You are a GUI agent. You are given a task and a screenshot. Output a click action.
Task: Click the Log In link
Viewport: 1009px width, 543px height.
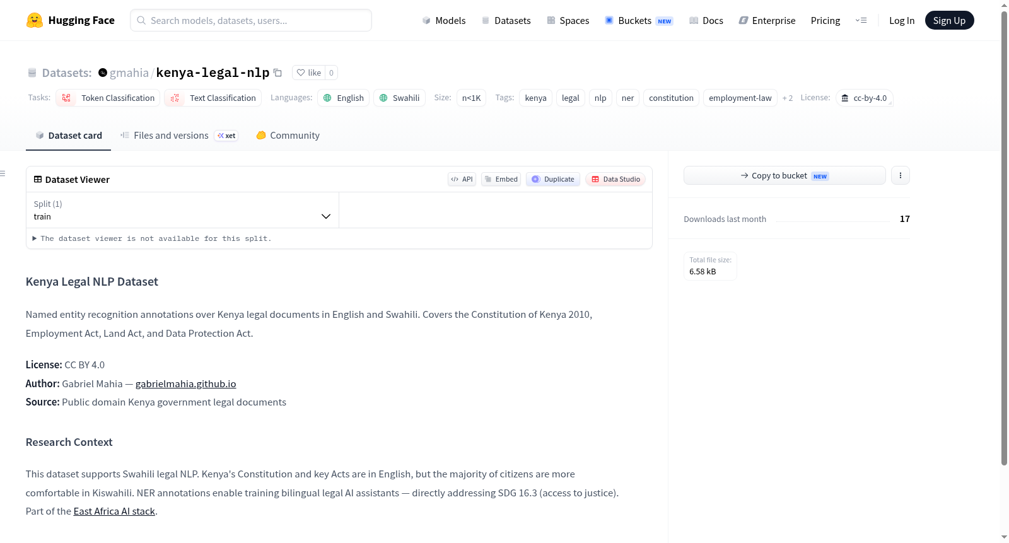tap(902, 21)
